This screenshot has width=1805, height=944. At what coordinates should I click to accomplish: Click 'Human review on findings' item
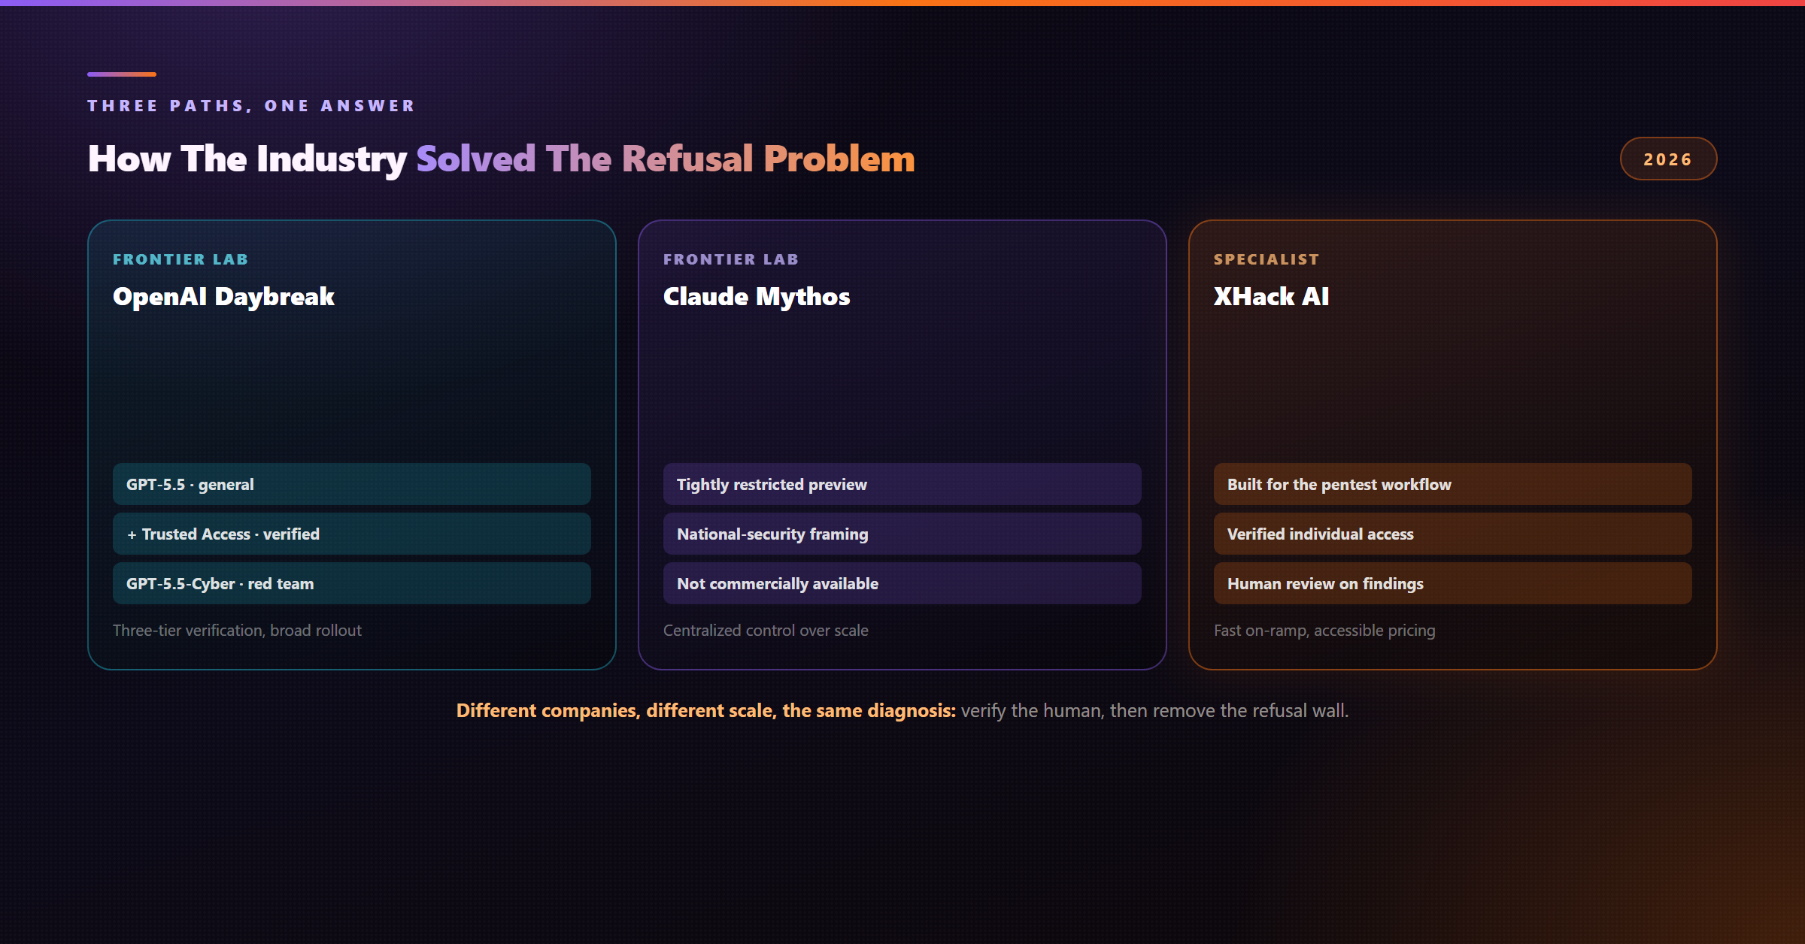1452,583
